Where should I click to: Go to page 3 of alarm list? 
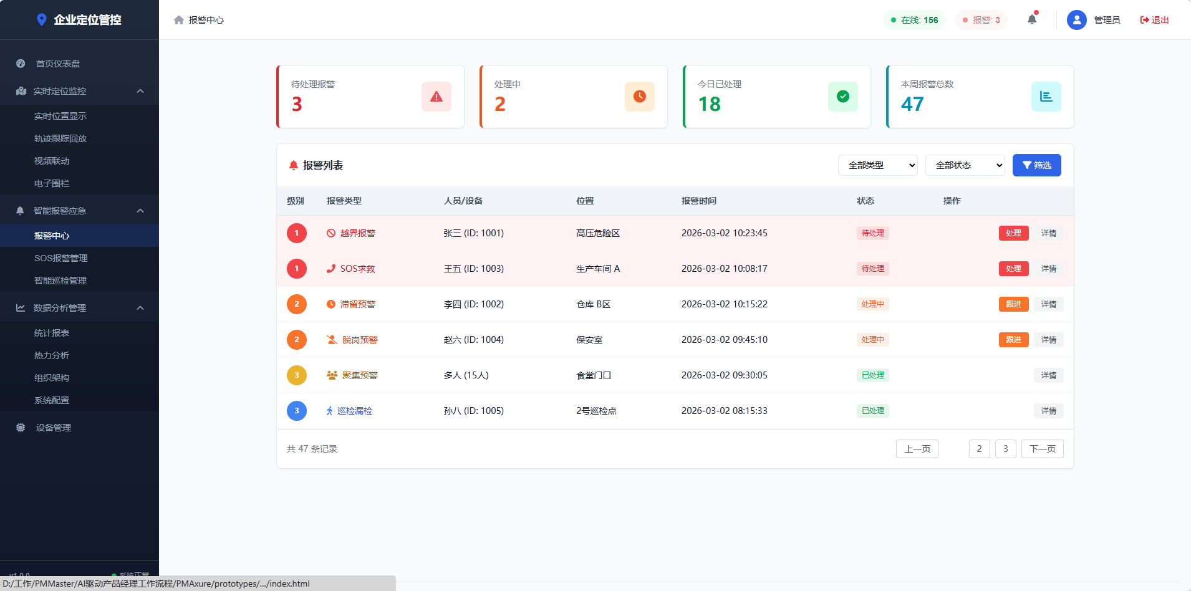click(1005, 449)
